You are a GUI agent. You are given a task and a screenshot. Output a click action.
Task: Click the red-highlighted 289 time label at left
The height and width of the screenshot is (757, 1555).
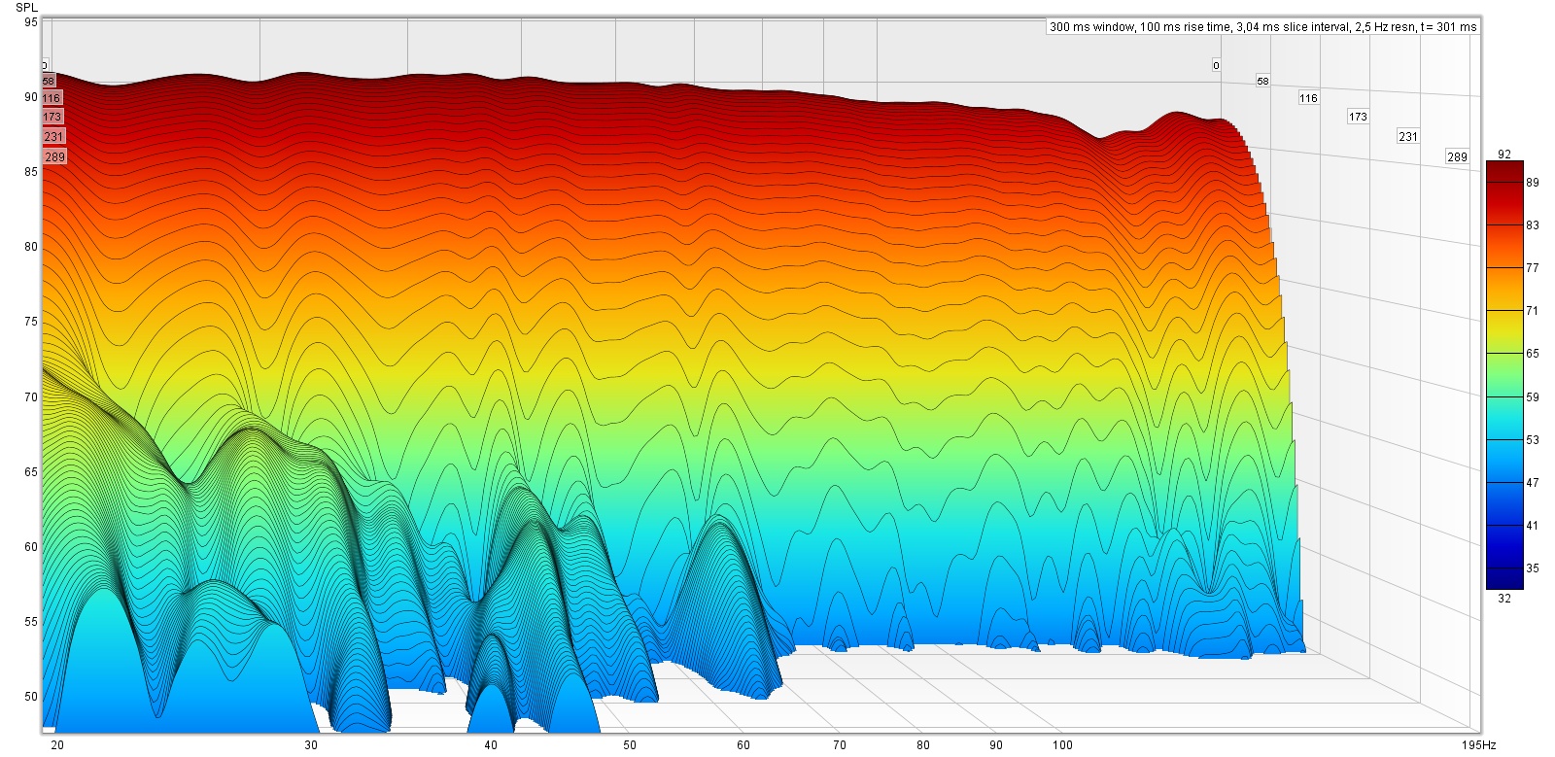[54, 156]
